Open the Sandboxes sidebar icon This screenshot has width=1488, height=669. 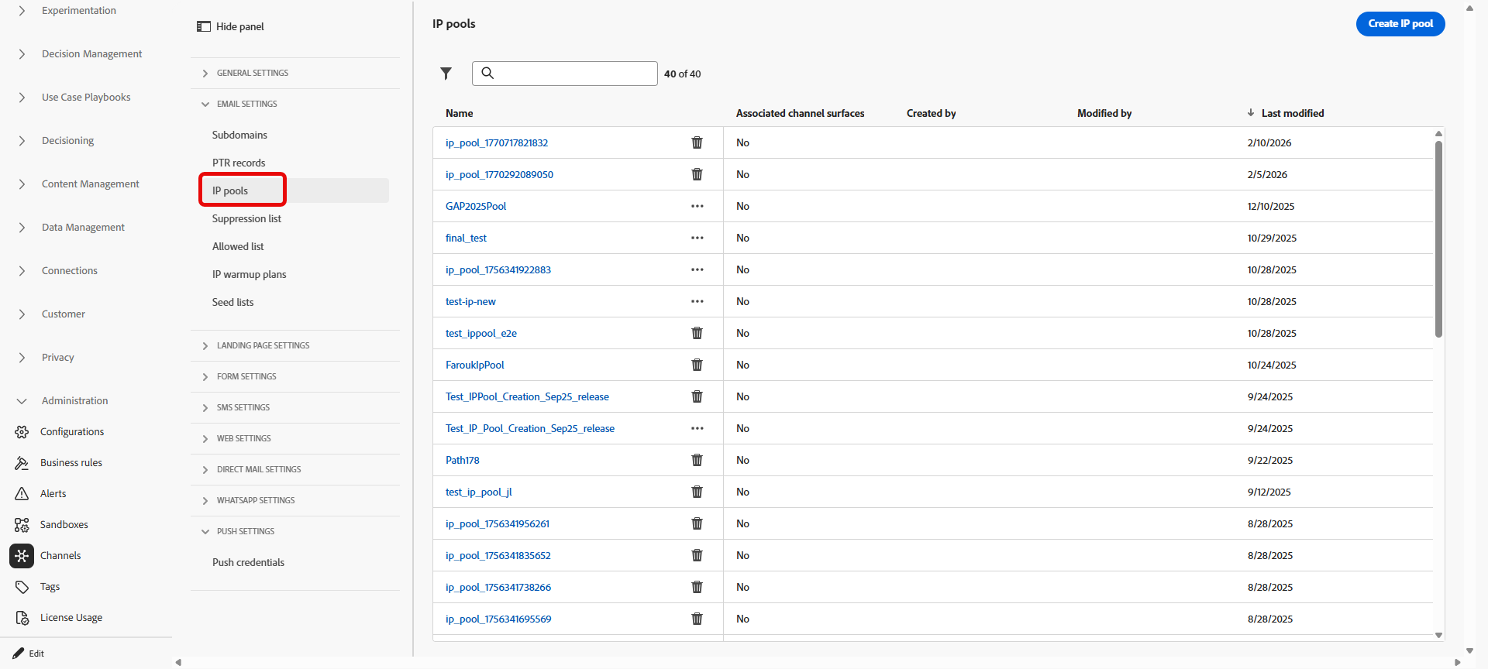[x=22, y=525]
